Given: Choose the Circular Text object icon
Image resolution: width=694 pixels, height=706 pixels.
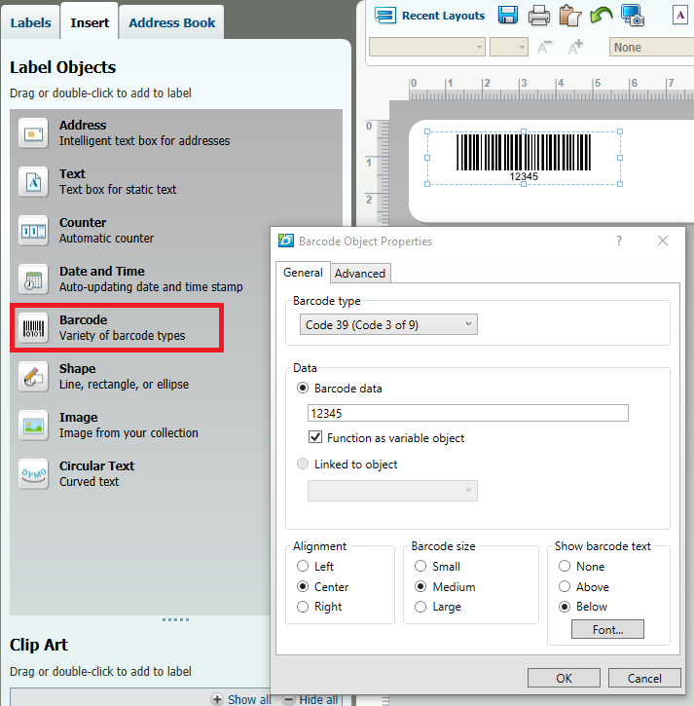Looking at the screenshot, I should [33, 474].
